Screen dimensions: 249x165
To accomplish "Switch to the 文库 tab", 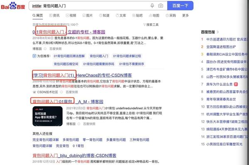I will point(121,15).
